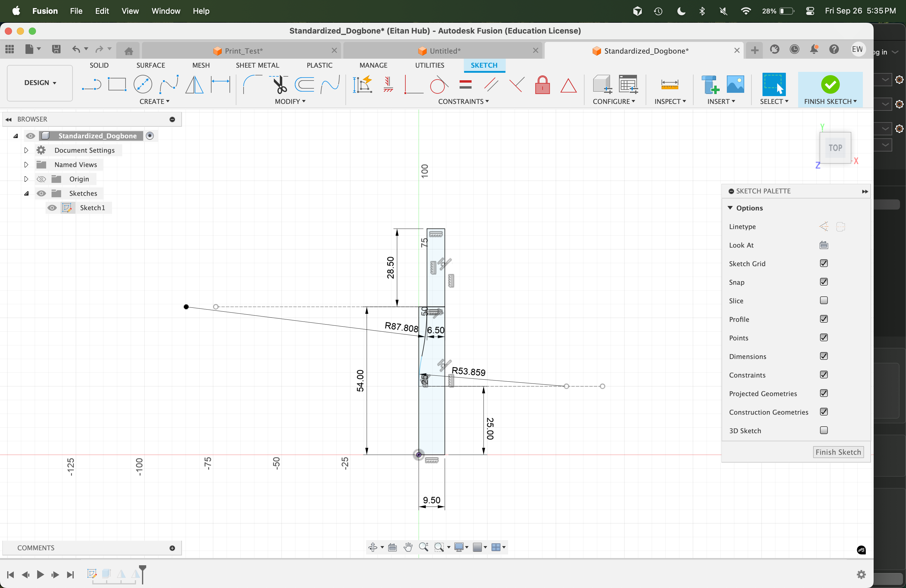Select the Trim scissors tool
The height and width of the screenshot is (588, 906).
[x=280, y=84]
